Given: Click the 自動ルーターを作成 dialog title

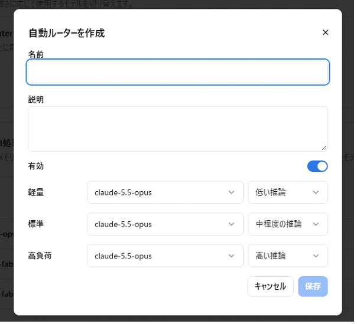Looking at the screenshot, I should [x=67, y=34].
